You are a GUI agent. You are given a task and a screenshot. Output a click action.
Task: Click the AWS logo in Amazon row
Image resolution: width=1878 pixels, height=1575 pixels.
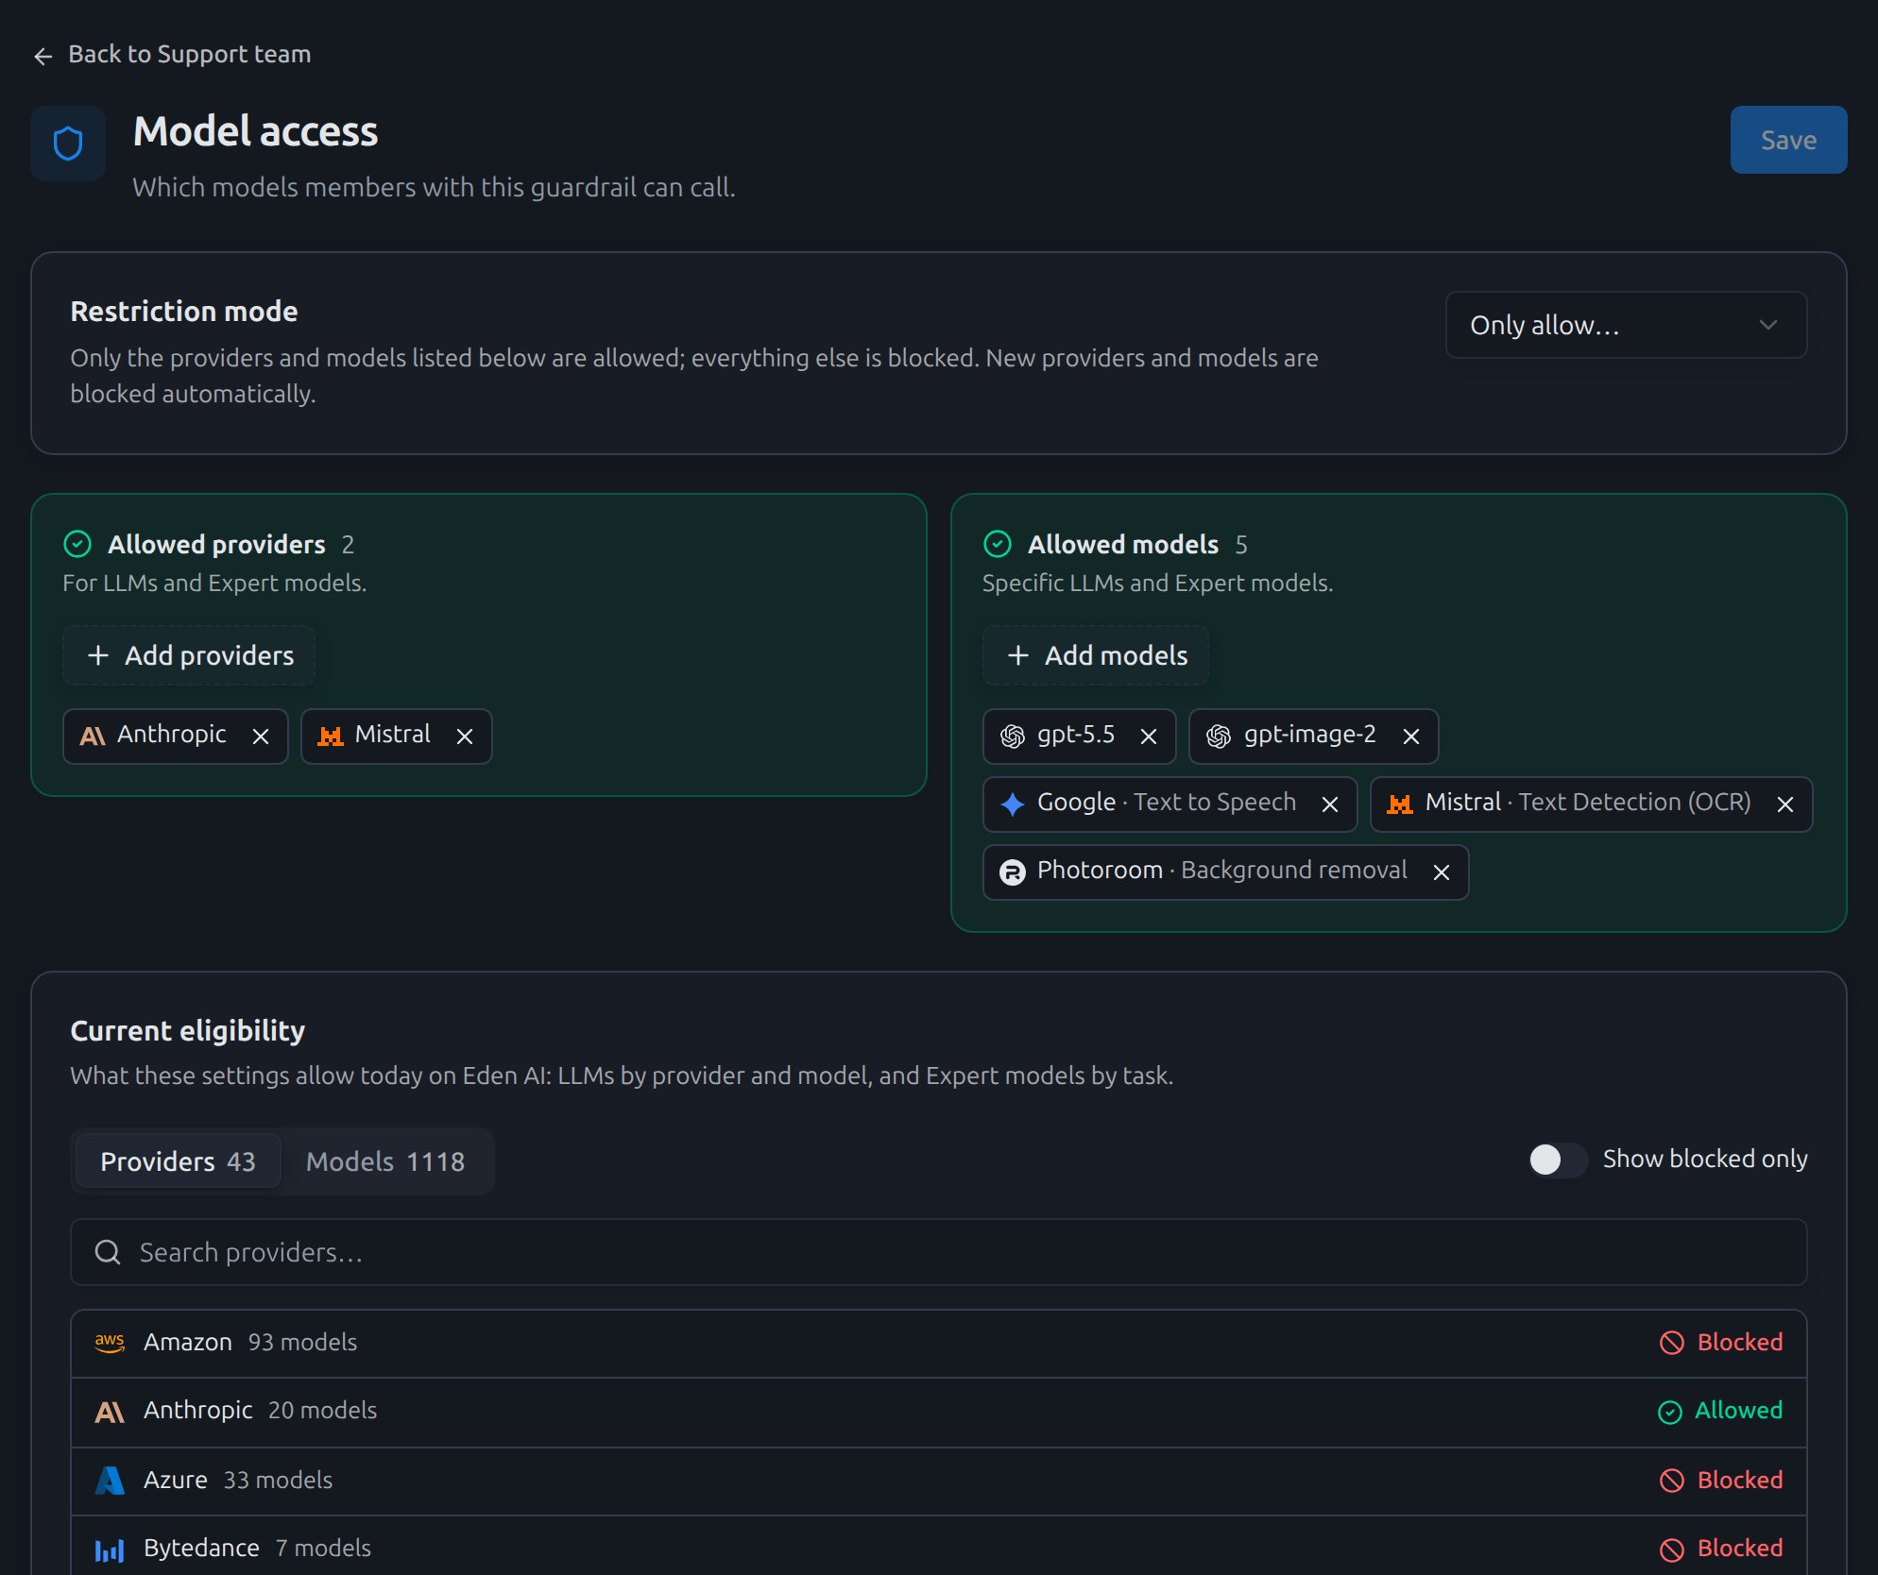(110, 1343)
